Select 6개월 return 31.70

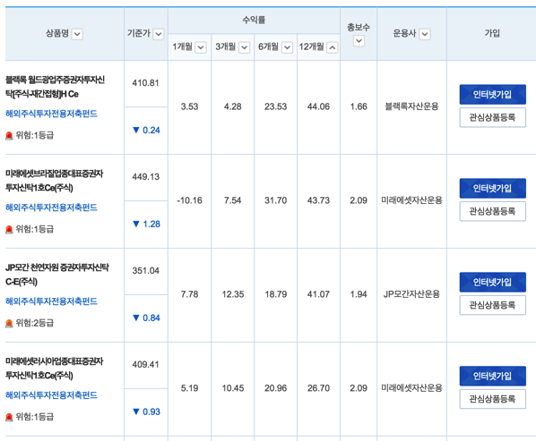[276, 200]
